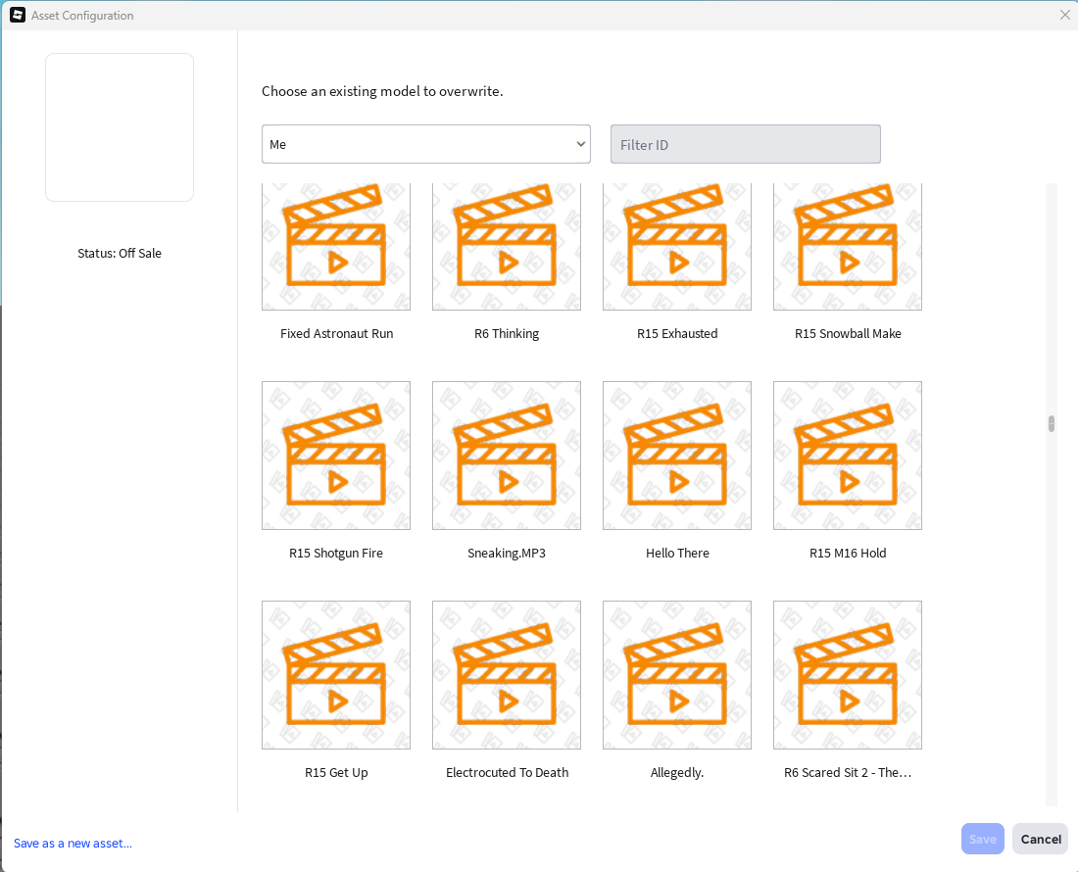Choose the R15 Get Up animation thumbnail
The height and width of the screenshot is (872, 1078).
336,675
